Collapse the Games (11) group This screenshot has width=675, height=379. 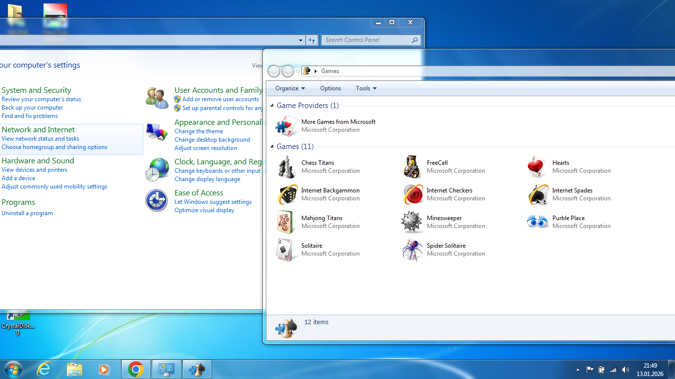(x=272, y=147)
